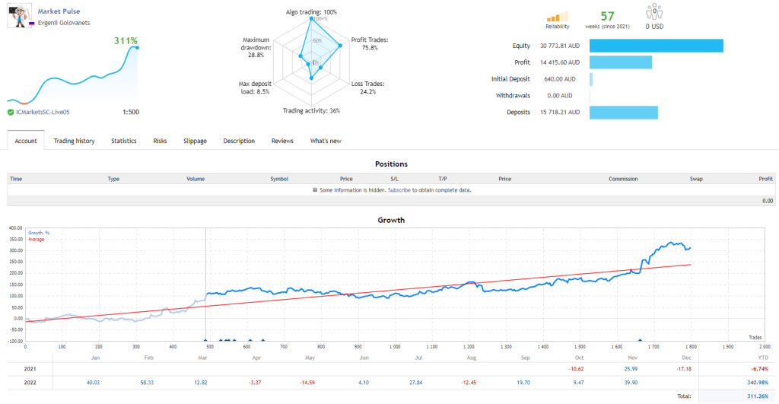Open the Slippage tab
The image size is (779, 404).
pos(195,141)
